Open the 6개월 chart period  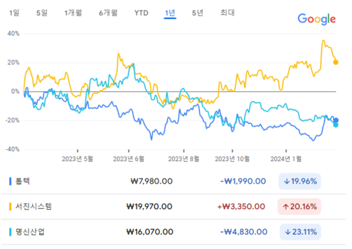pos(108,13)
